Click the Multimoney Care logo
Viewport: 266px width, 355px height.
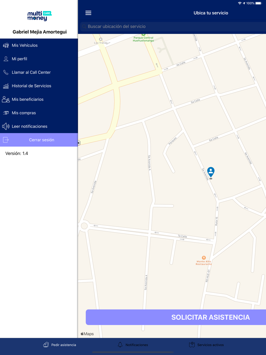(40, 16)
